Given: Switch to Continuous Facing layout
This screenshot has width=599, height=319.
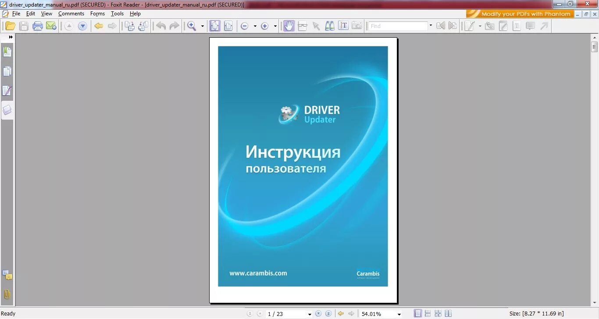Looking at the screenshot, I should [438, 314].
